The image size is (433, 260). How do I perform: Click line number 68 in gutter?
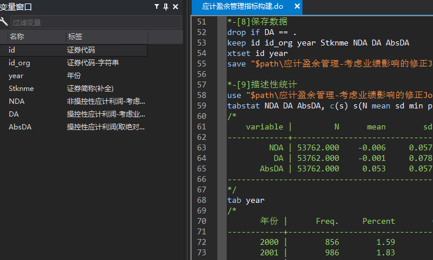click(202, 200)
